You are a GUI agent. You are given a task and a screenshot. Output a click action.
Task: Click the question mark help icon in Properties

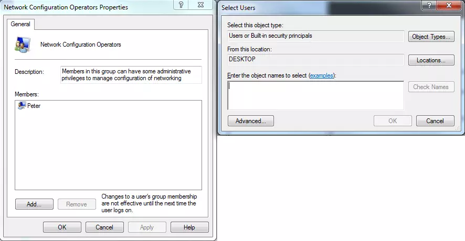(181, 5)
